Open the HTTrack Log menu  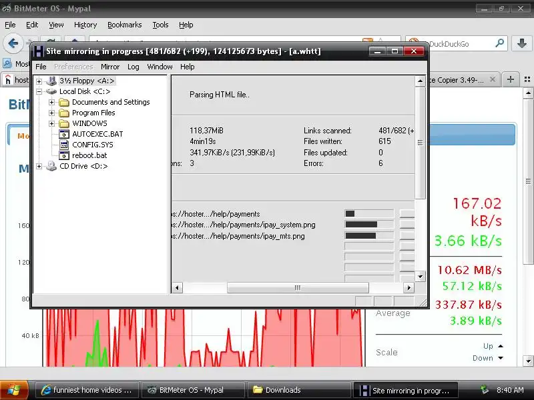pyautogui.click(x=133, y=67)
